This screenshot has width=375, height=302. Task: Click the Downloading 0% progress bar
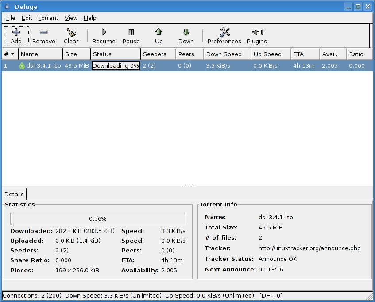point(116,66)
